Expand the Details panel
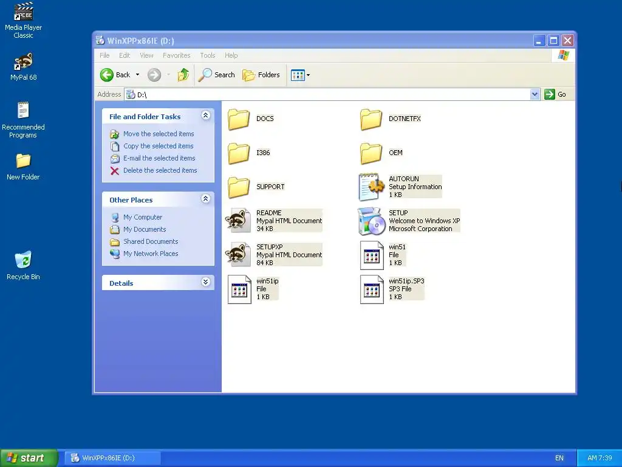The image size is (622, 467). click(x=205, y=282)
